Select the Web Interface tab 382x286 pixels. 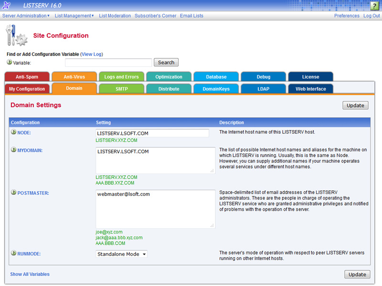pyautogui.click(x=311, y=89)
